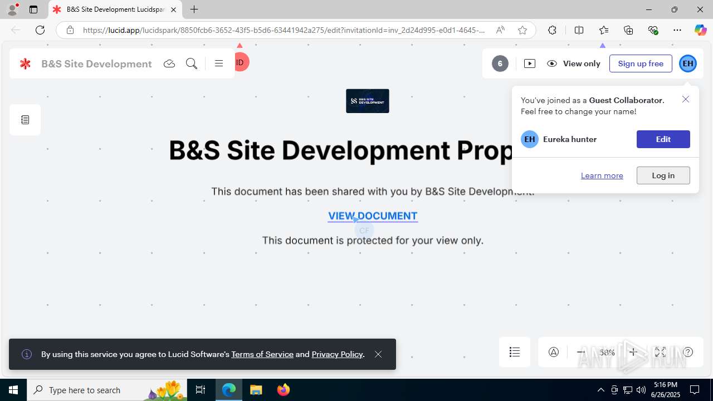The image size is (713, 401).
Task: Open the board search icon
Action: point(192,63)
